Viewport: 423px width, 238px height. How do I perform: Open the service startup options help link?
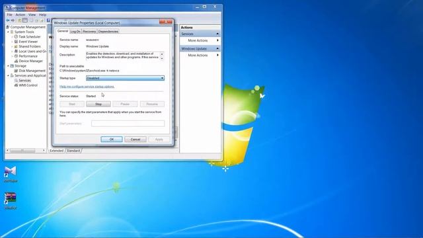coord(87,87)
